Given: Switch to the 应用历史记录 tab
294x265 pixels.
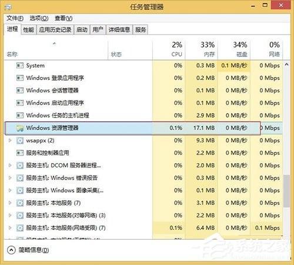Looking at the screenshot, I should click(55, 30).
